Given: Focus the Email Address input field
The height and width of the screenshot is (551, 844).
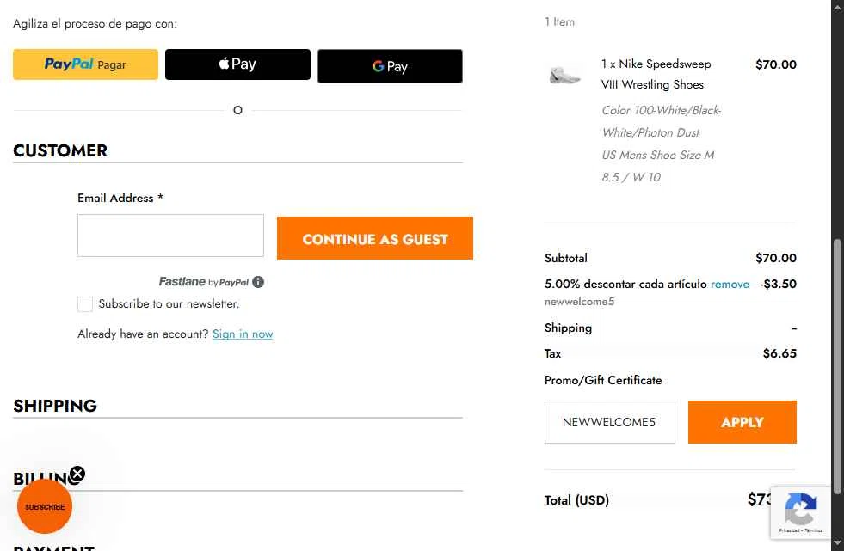Looking at the screenshot, I should click(170, 236).
